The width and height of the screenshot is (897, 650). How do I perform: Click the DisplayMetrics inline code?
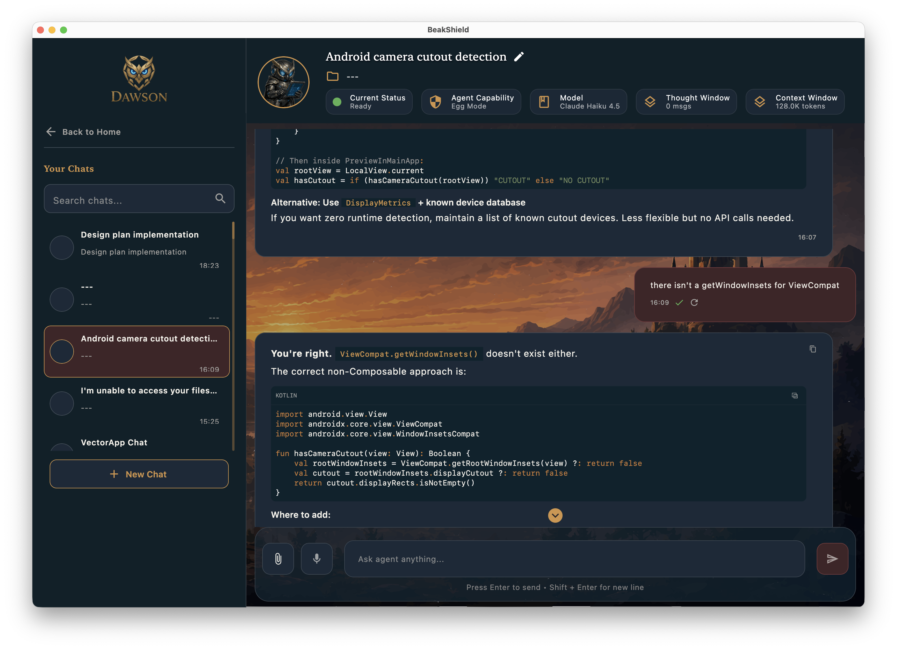[378, 203]
